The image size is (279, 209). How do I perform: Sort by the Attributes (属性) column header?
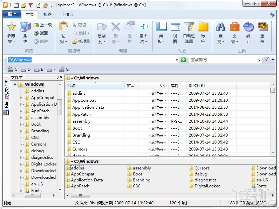pos(177,85)
